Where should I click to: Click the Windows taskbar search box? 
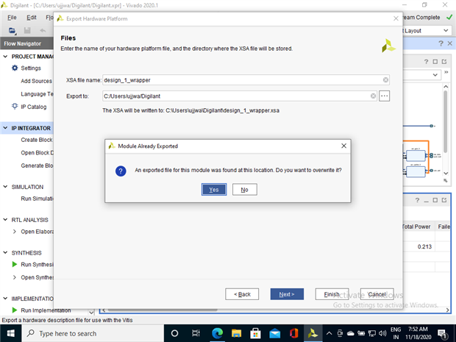click(93, 333)
